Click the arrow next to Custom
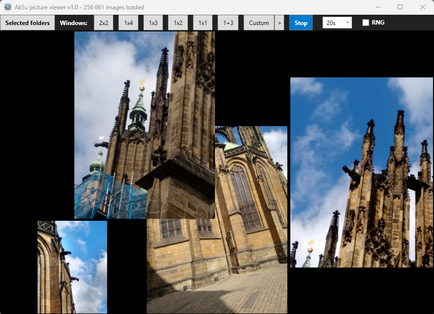This screenshot has width=434, height=314. (x=279, y=23)
